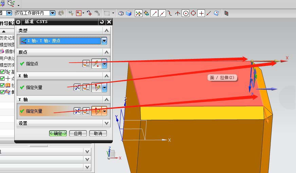
Task: Toggle the extrude feature checkbox in navigator
Action: (2, 85)
